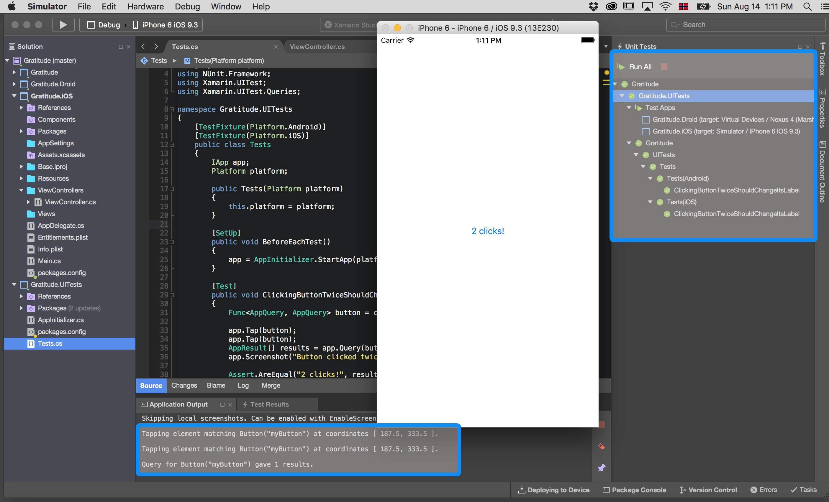Image resolution: width=829 pixels, height=502 pixels.
Task: Click the code fold marker at line 12
Action: (x=172, y=144)
